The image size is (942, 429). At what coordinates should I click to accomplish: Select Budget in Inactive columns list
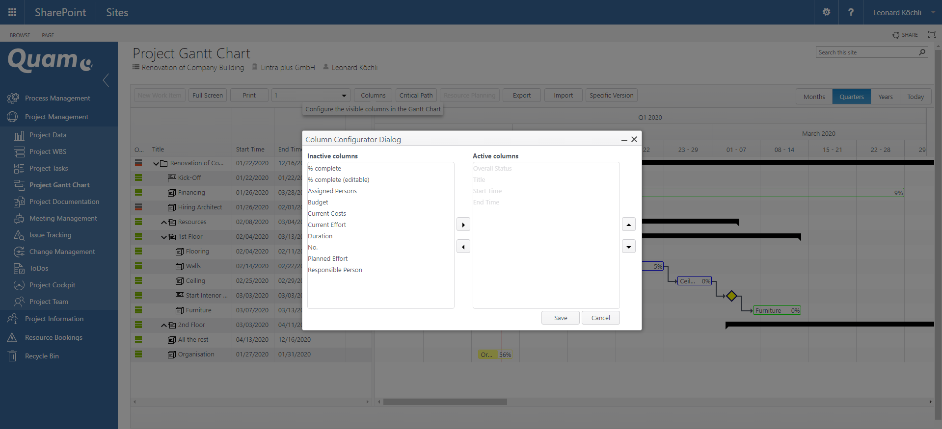(318, 202)
